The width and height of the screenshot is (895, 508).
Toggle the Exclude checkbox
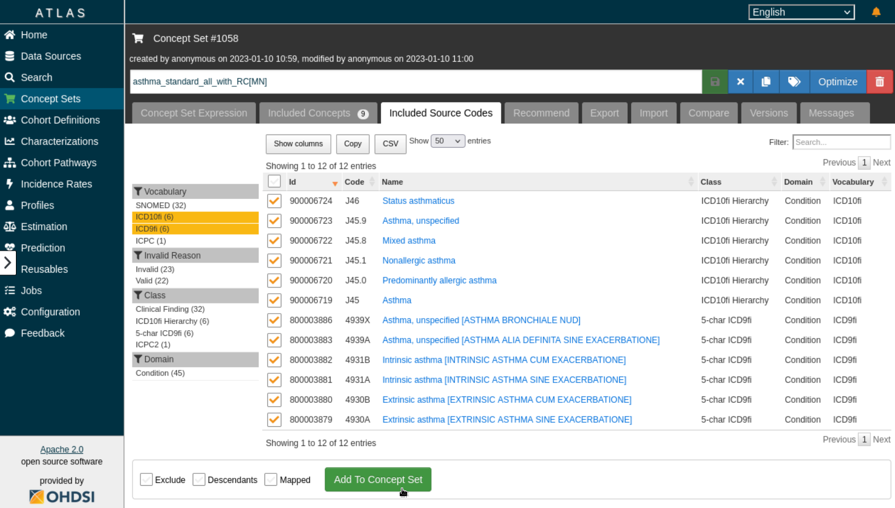147,480
